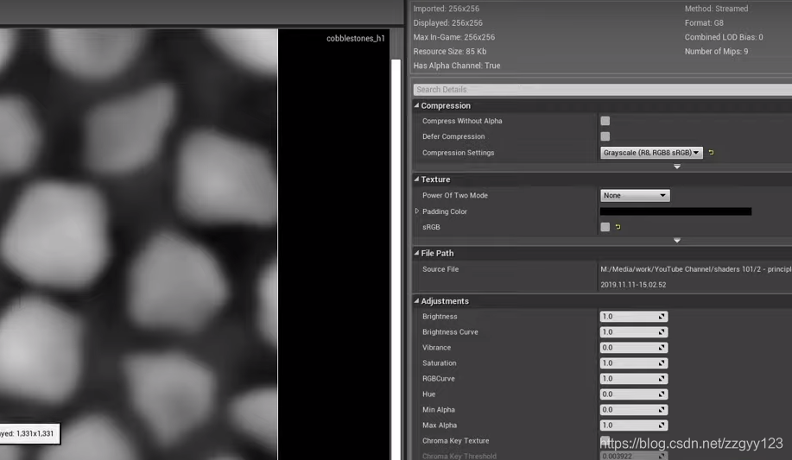Image resolution: width=792 pixels, height=460 pixels.
Task: Click the texture viewport vertical scrollbar
Action: pyautogui.click(x=396, y=260)
